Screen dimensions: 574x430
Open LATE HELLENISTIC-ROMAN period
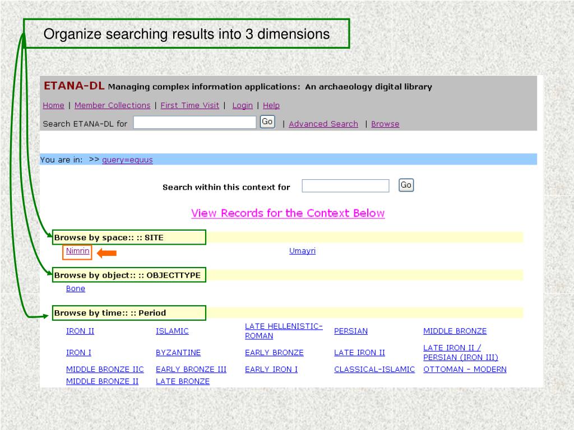pyautogui.click(x=284, y=331)
